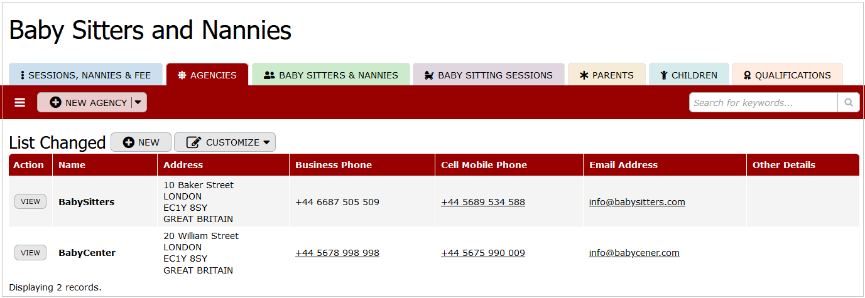Click the search magnifier icon
Image resolution: width=865 pixels, height=298 pixels.
click(x=849, y=102)
